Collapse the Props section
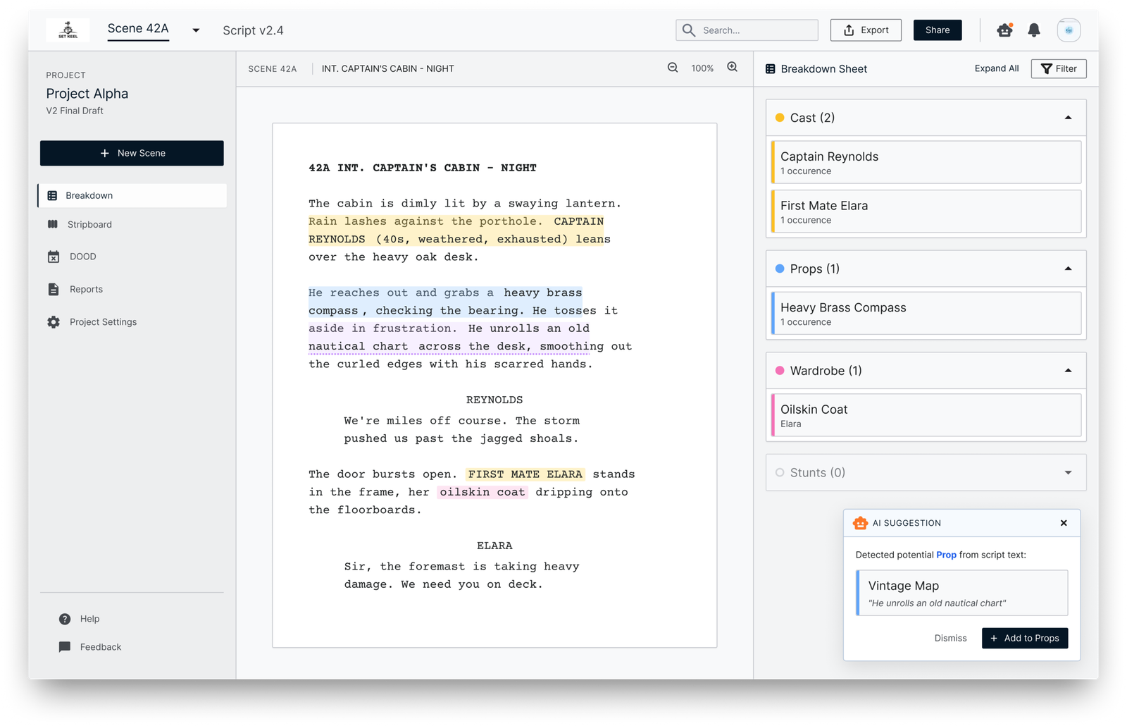Viewport: 1127px width, 726px height. point(1068,269)
